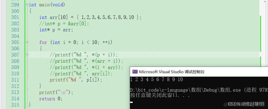
Task: Click line number 301 in the gutter
Action: pyautogui.click(x=15, y=17)
